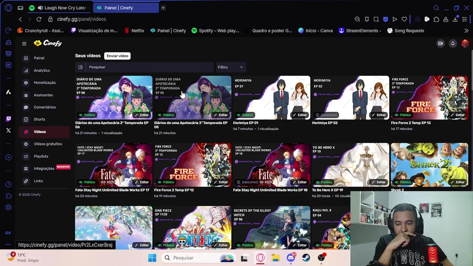
Task: Open the sidebar extensions cube icon
Action: pos(8,196)
